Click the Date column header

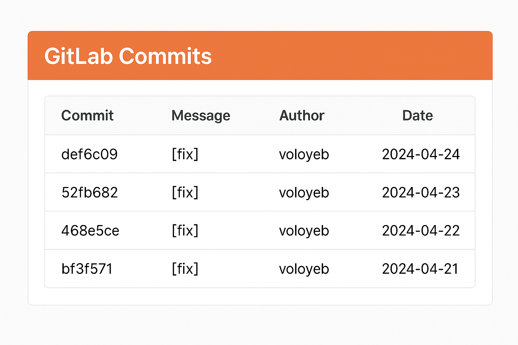418,116
